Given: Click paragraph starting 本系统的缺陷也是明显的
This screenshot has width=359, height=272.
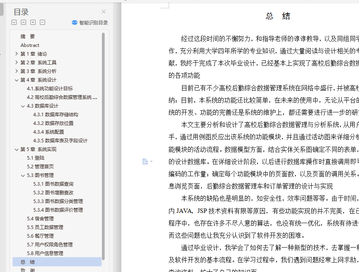Looking at the screenshot, I should point(264,217).
